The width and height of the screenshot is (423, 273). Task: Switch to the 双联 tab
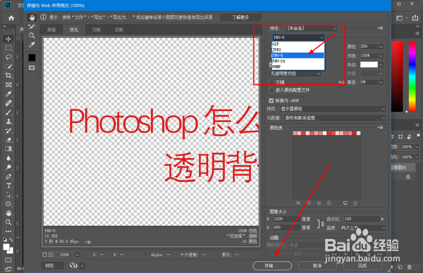(x=97, y=30)
